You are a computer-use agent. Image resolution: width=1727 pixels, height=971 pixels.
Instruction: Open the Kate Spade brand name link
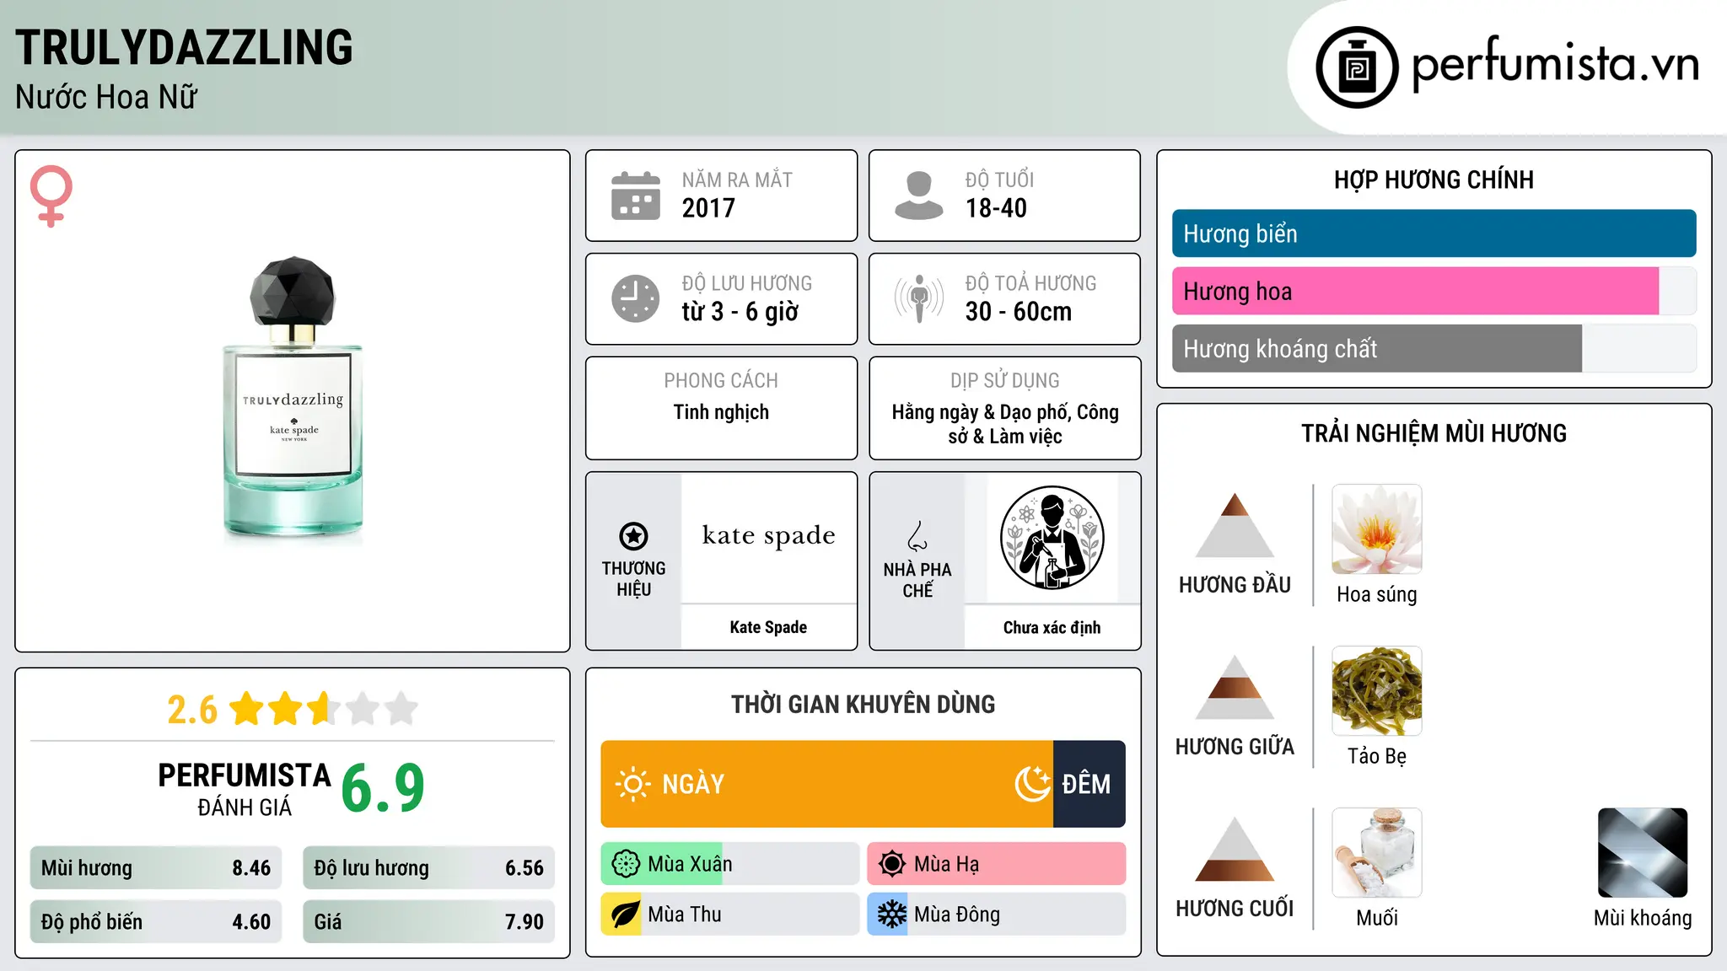click(x=768, y=627)
